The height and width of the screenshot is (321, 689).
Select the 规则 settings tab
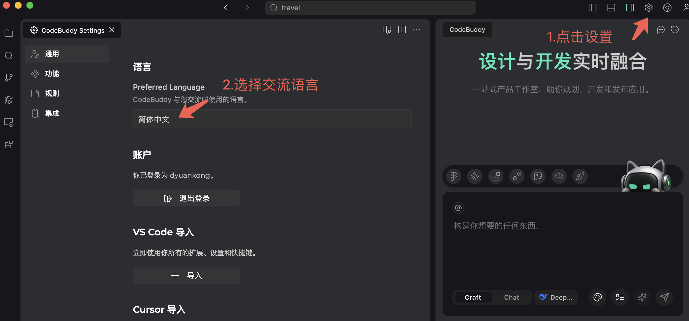(x=52, y=94)
